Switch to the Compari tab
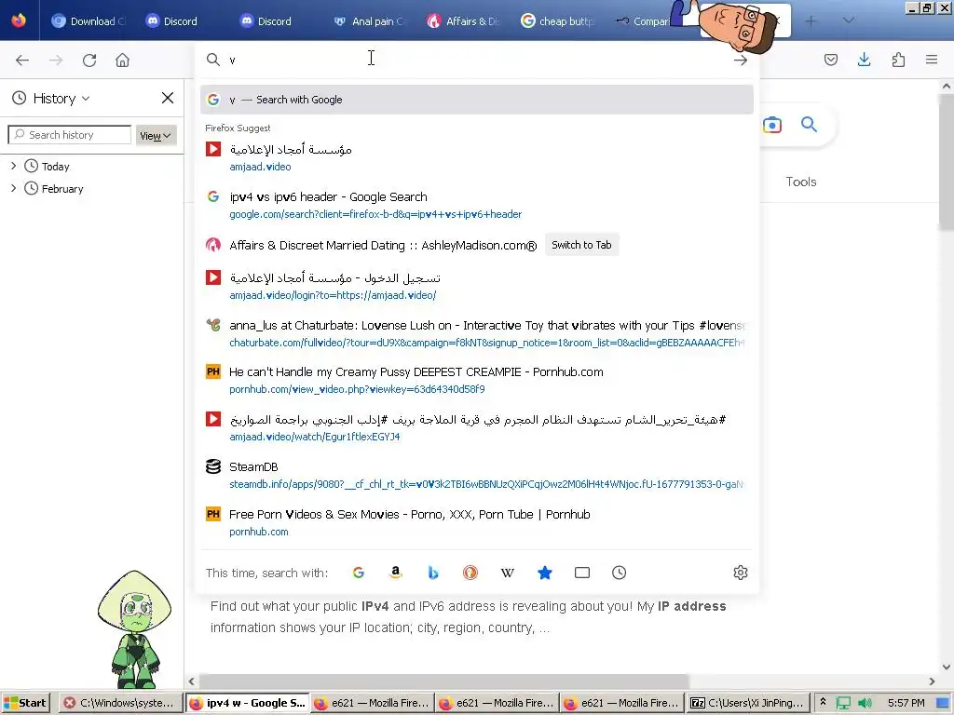This screenshot has width=954, height=715. click(x=645, y=21)
